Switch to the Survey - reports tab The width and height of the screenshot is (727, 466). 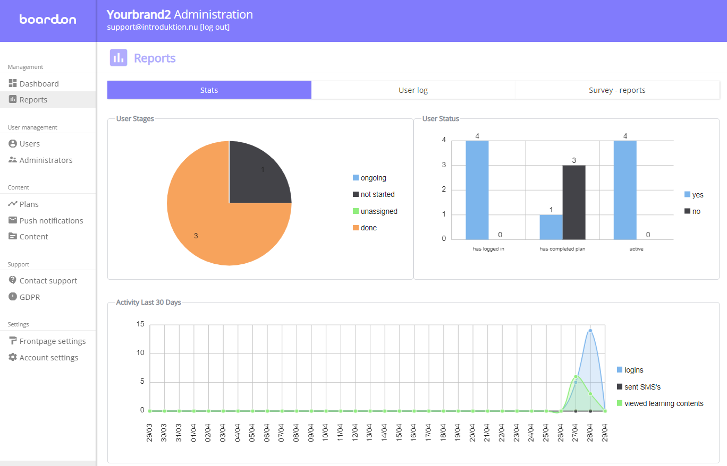click(618, 90)
